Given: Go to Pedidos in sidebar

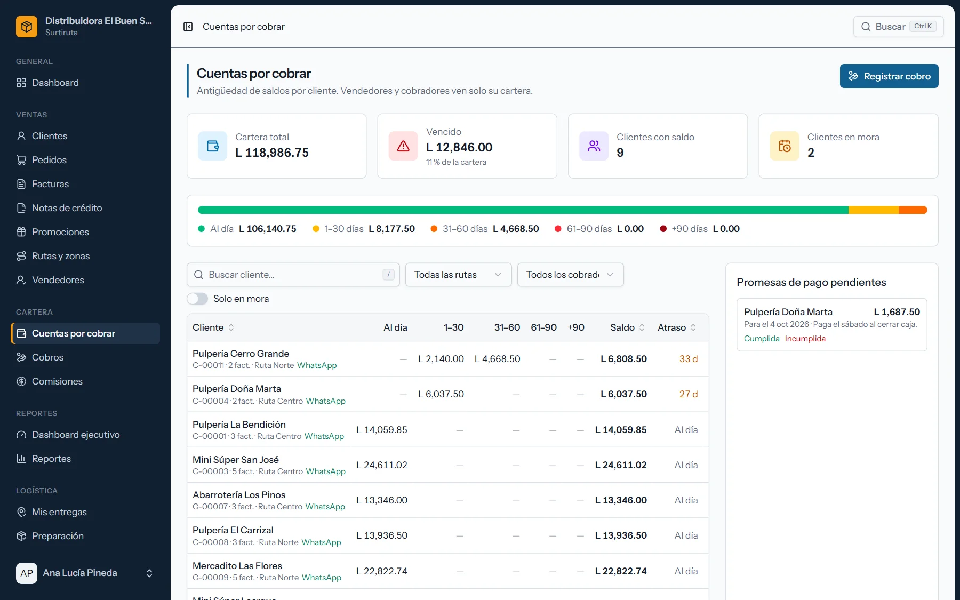Looking at the screenshot, I should (x=85, y=160).
